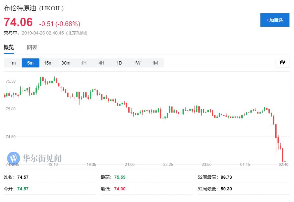Screen dimensions: 294x202
Task: Click the current price 74.06
Action: pos(18,23)
